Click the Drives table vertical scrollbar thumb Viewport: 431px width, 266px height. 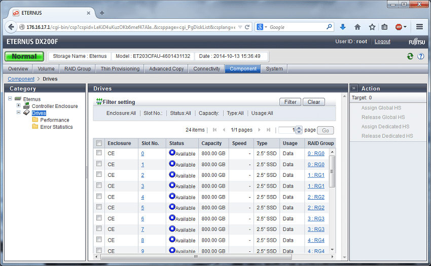tap(332, 171)
